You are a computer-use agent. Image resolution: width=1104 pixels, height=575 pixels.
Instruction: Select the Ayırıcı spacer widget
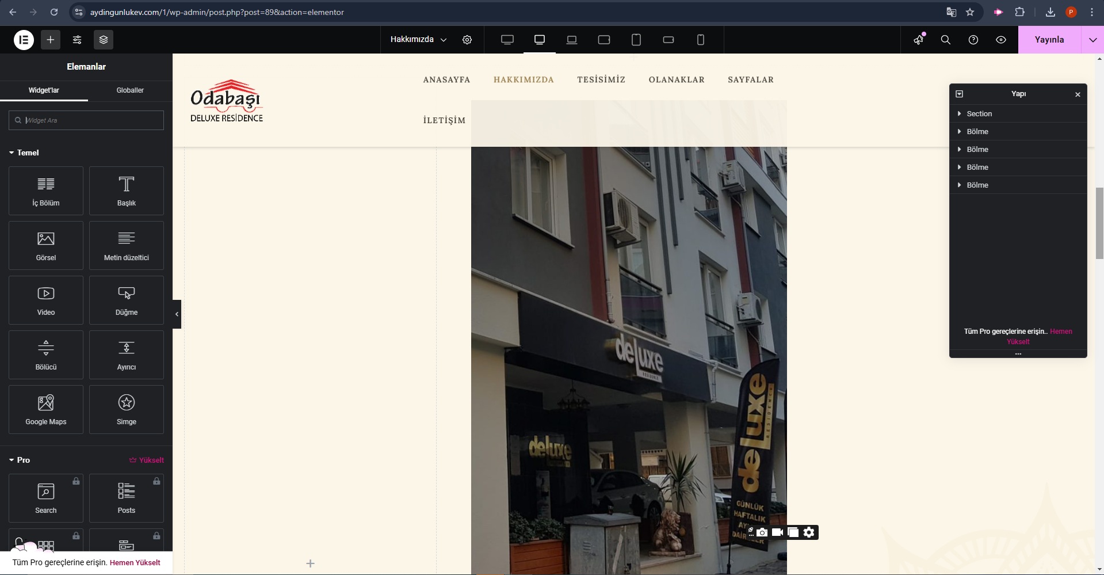click(127, 355)
